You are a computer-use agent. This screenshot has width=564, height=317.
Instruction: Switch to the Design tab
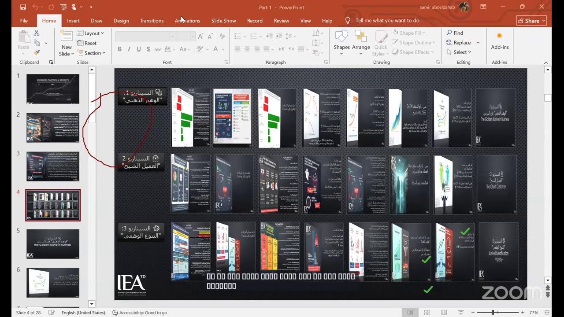point(121,21)
